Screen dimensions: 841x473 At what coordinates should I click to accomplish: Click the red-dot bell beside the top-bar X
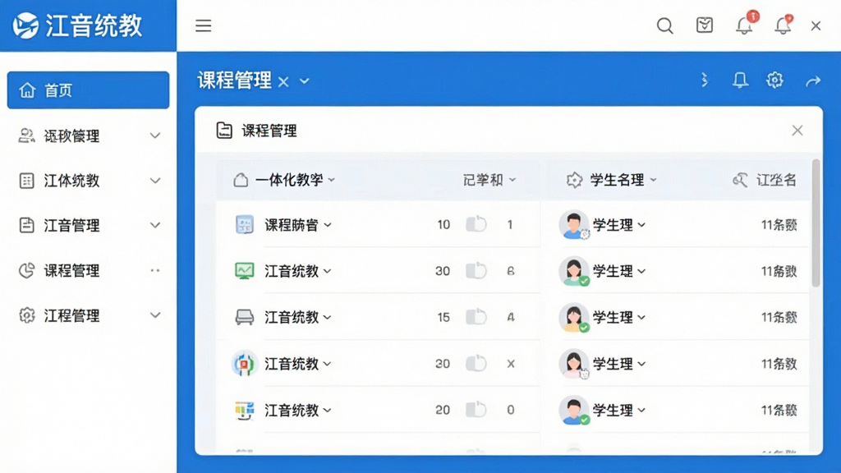[783, 25]
